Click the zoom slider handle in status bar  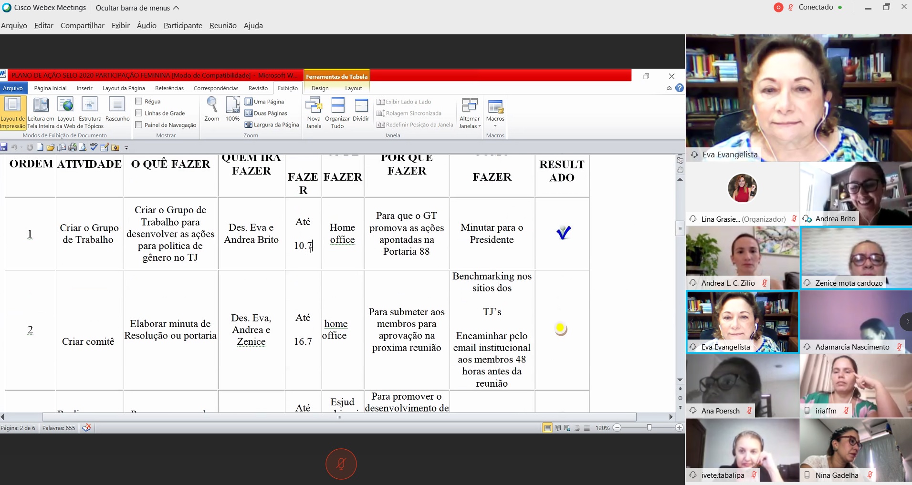pyautogui.click(x=649, y=428)
